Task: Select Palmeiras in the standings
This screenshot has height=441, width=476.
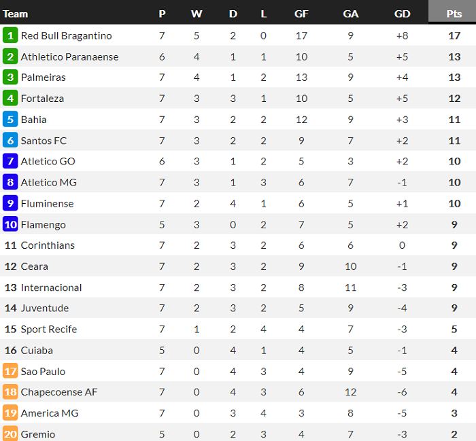Action: click(44, 77)
